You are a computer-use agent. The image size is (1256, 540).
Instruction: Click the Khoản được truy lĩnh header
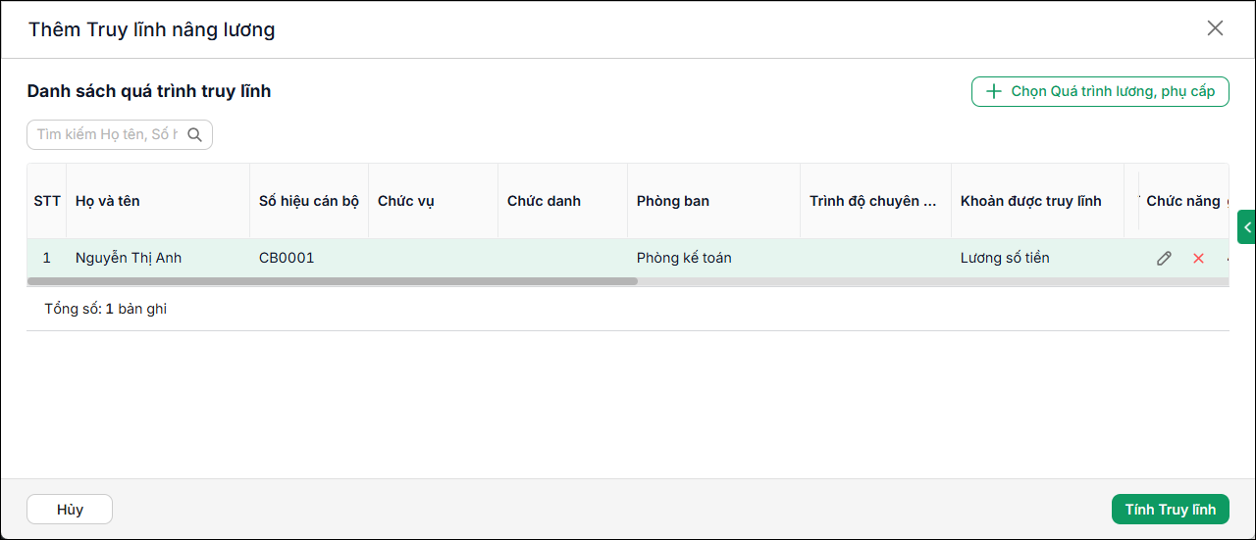pyautogui.click(x=1031, y=201)
